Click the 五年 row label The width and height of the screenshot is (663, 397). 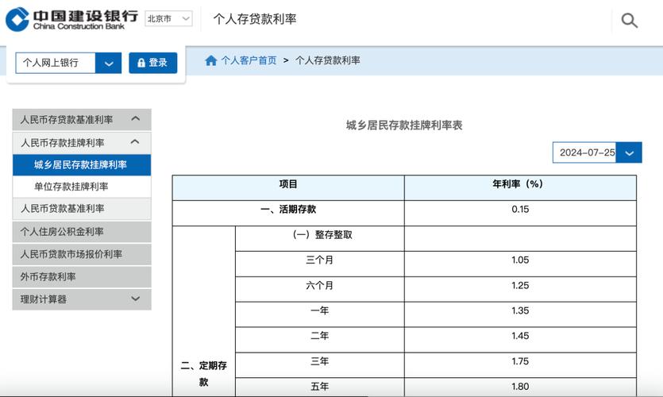click(320, 387)
